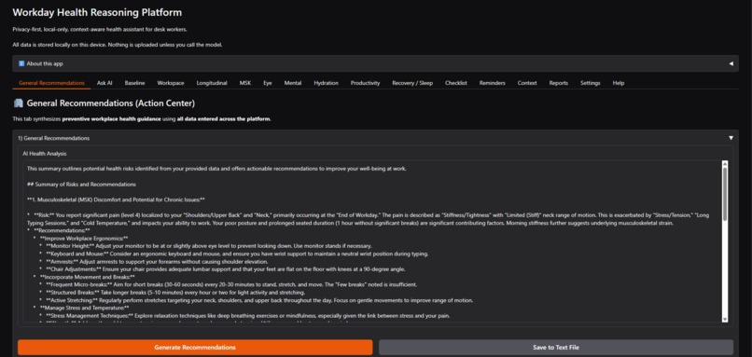Click the 'Monitor Height' recommendation line
The image size is (752, 357).
[209, 246]
